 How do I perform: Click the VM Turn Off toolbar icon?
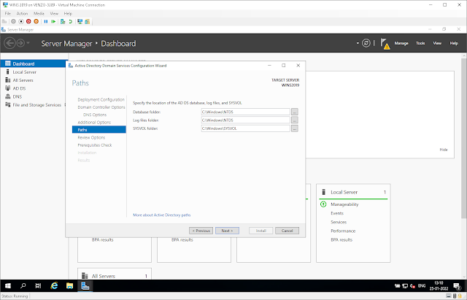[21, 21]
